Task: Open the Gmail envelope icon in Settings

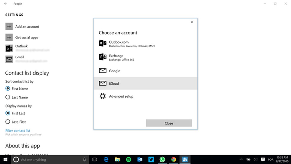Action: pos(9,59)
